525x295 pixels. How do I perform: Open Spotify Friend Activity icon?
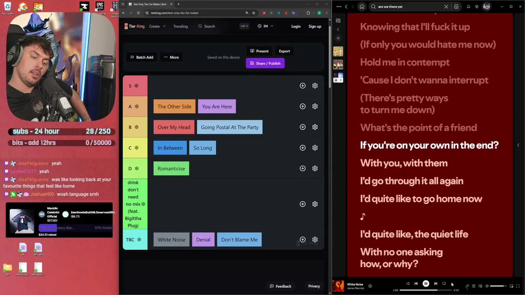[x=477, y=7]
